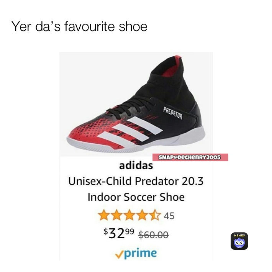Click the Indoor Soccer Shoe text line
Image resolution: width=272 pixels, height=272 pixels.
[x=136, y=197]
